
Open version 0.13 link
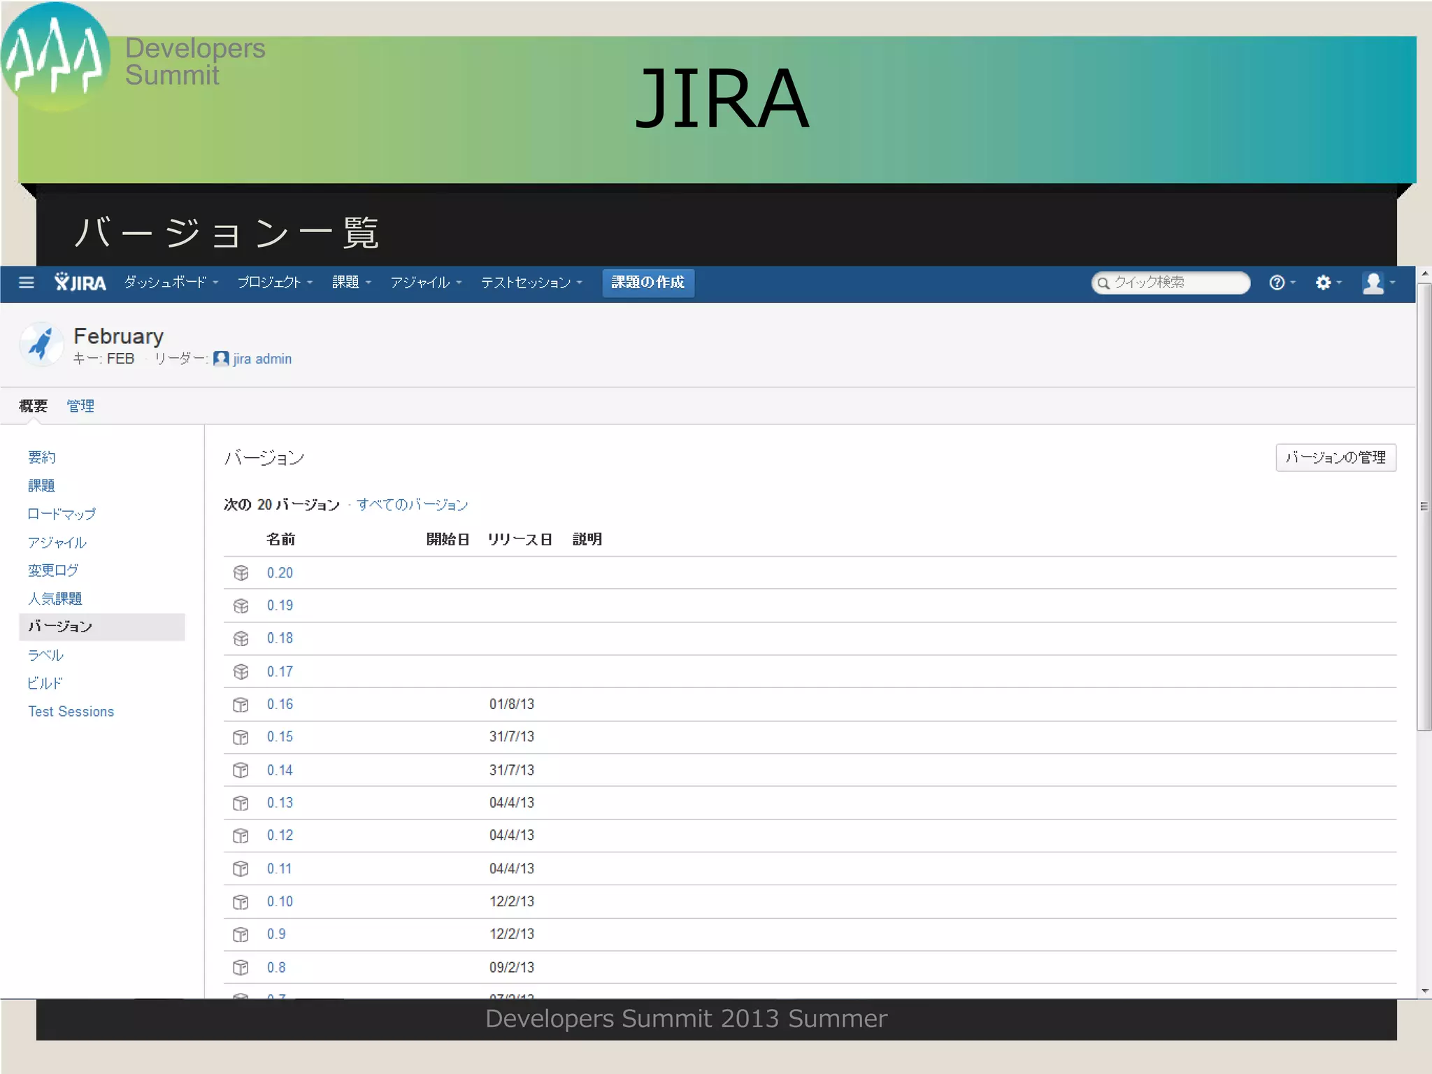(x=280, y=803)
